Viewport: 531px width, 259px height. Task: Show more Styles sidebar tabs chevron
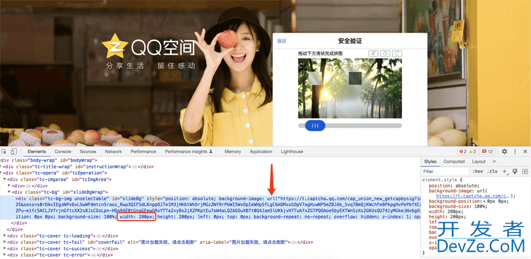tap(494, 162)
